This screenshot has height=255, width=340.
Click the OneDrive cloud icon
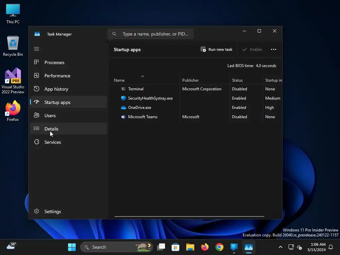point(124,108)
